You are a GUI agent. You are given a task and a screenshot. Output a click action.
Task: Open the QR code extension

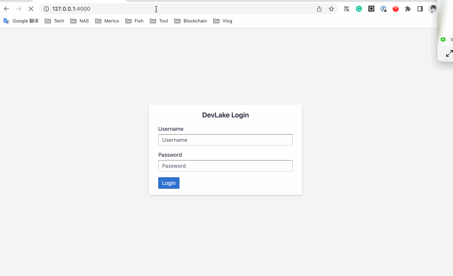pos(347,9)
